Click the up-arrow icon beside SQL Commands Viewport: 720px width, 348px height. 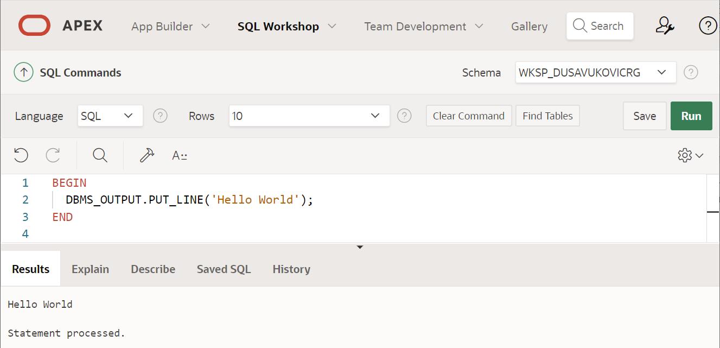tap(23, 73)
